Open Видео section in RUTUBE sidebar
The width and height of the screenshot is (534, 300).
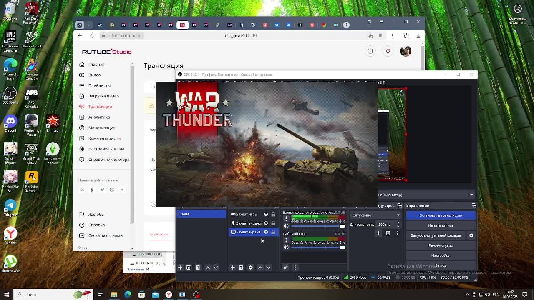94,75
